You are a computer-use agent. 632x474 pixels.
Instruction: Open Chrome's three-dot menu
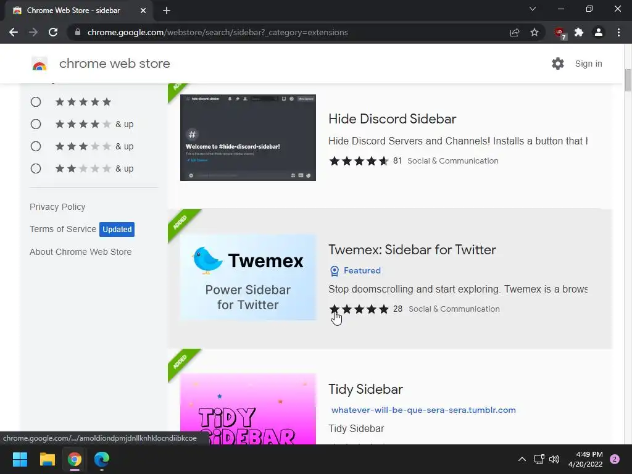tap(618, 32)
